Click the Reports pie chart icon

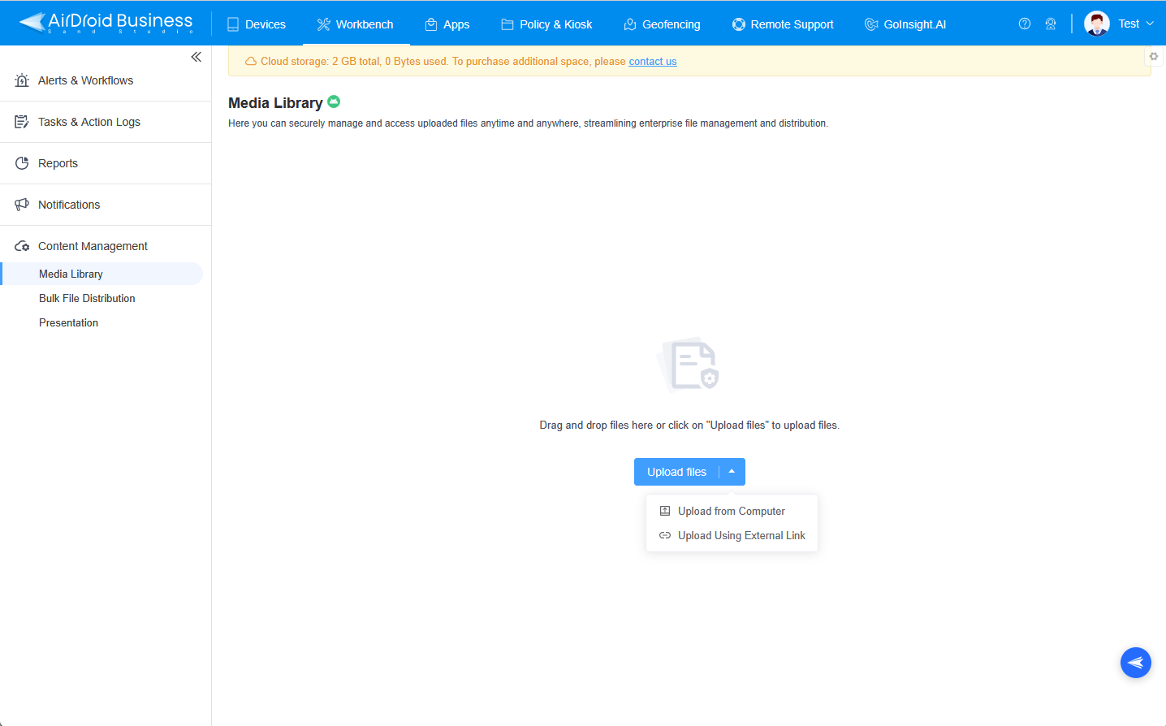pos(22,162)
